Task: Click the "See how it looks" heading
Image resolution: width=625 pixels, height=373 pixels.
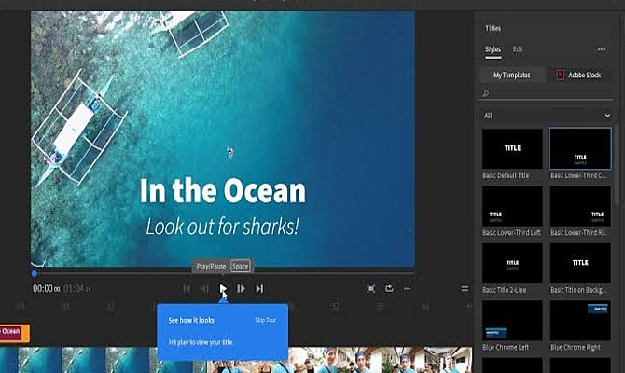Action: (191, 320)
